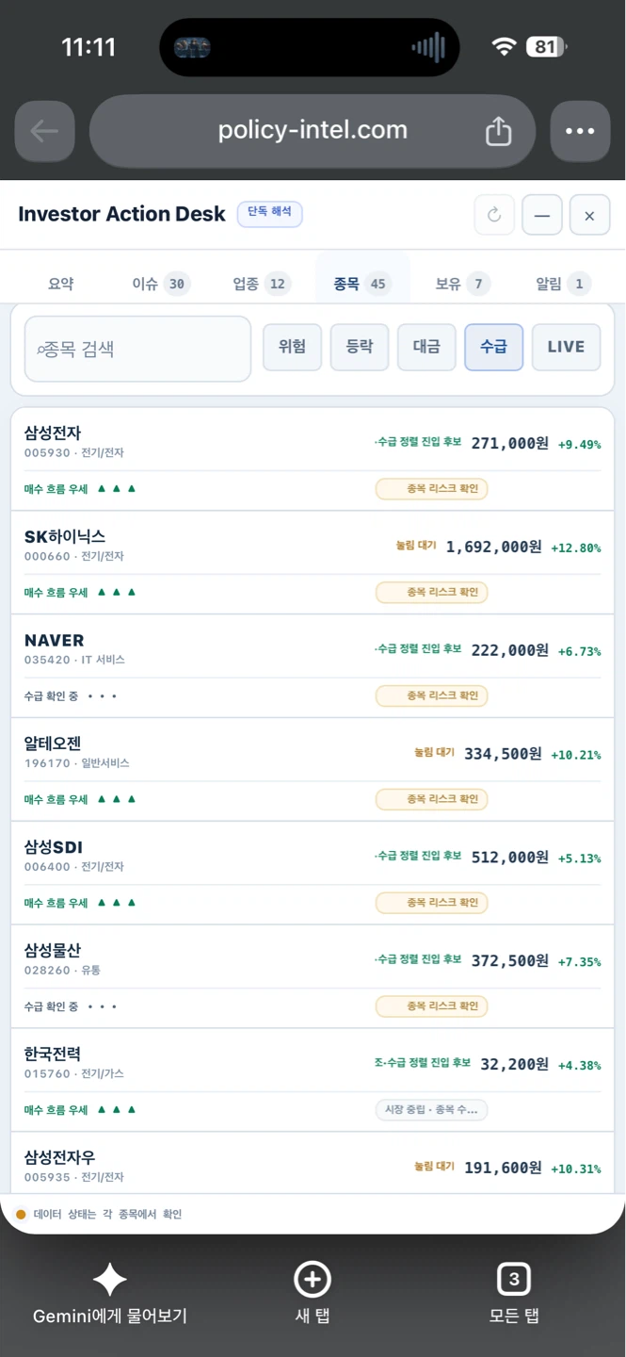626x1357 pixels.
Task: Toggle the 수급 filter chip
Action: coord(493,347)
